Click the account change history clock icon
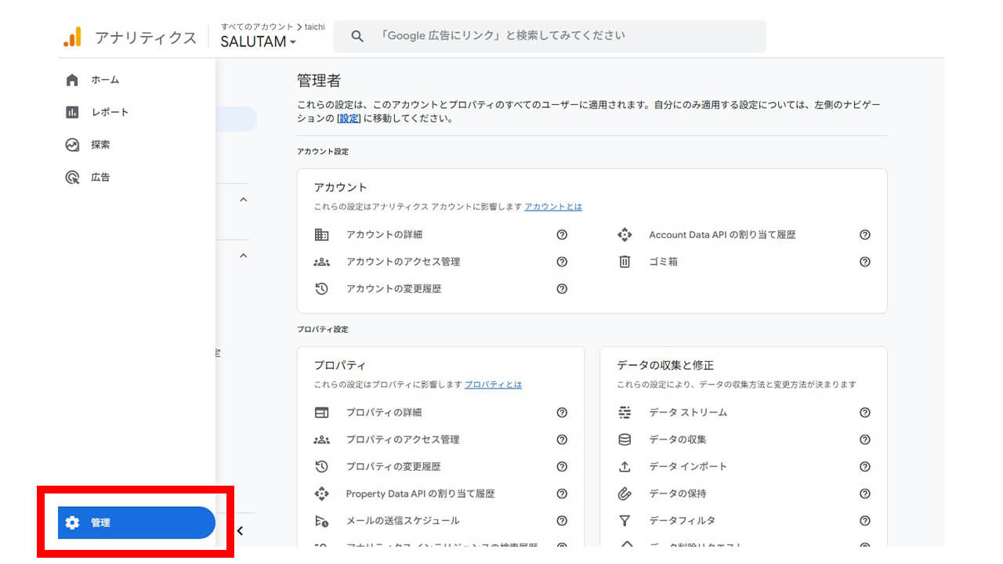The width and height of the screenshot is (1003, 564). 321,289
